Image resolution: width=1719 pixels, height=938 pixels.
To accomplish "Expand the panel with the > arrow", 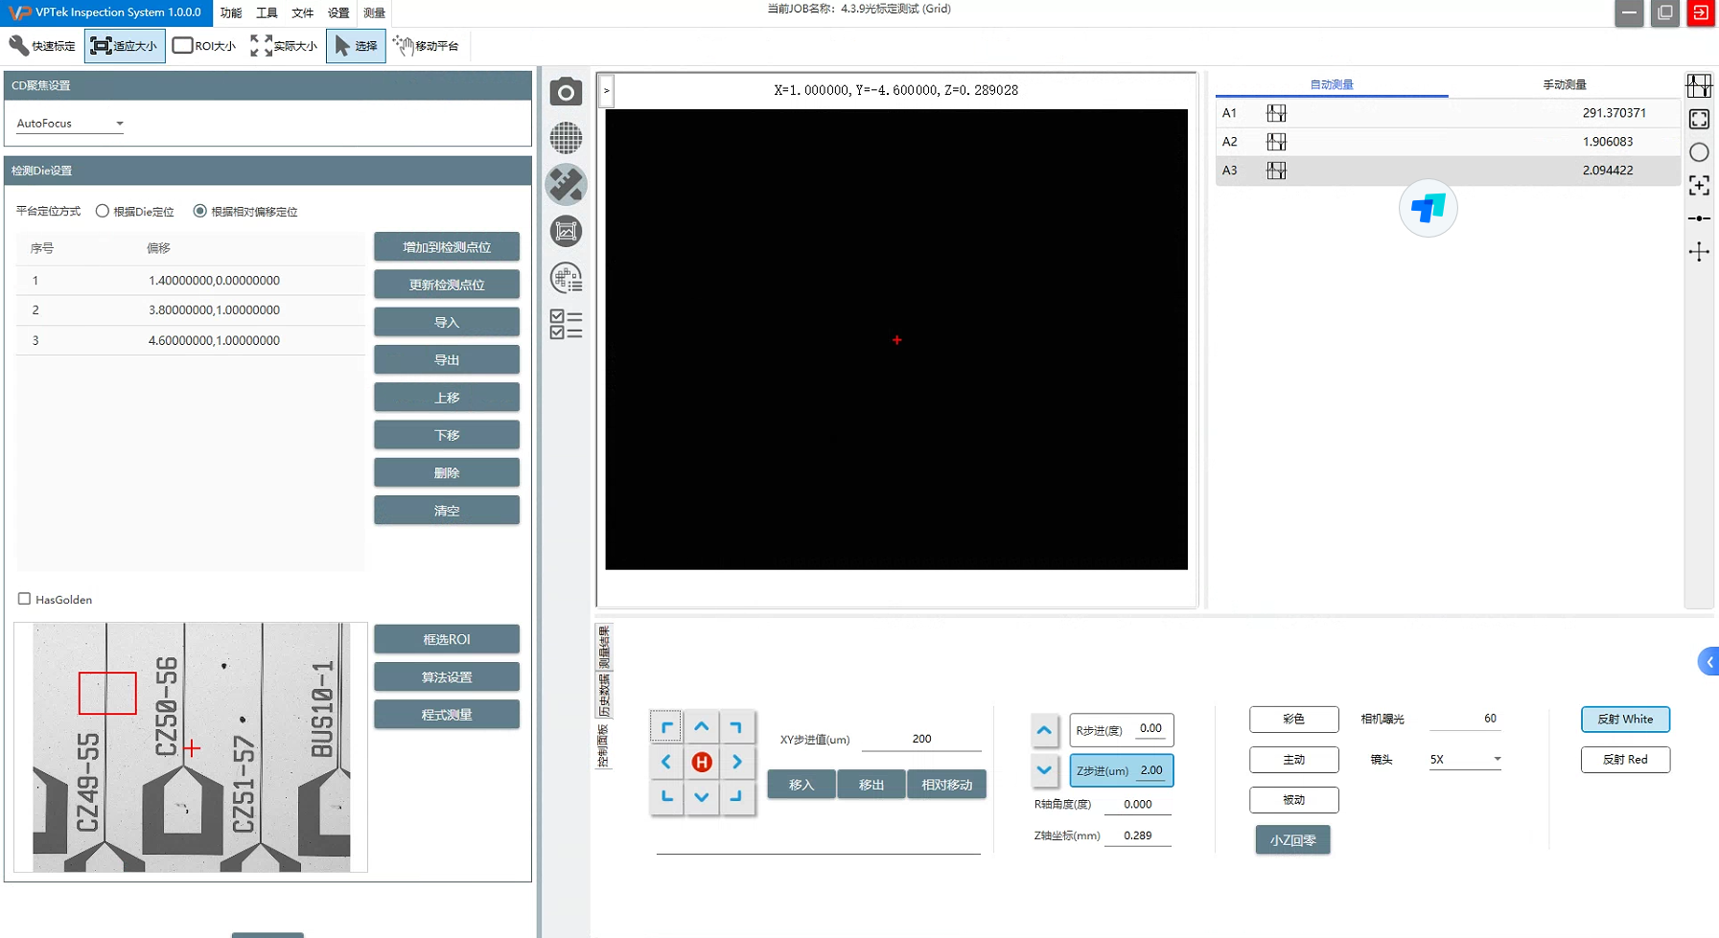I will pyautogui.click(x=606, y=91).
